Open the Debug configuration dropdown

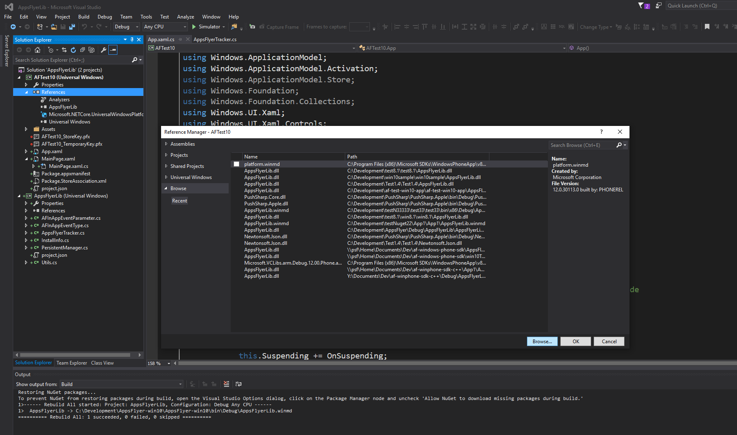tap(126, 27)
